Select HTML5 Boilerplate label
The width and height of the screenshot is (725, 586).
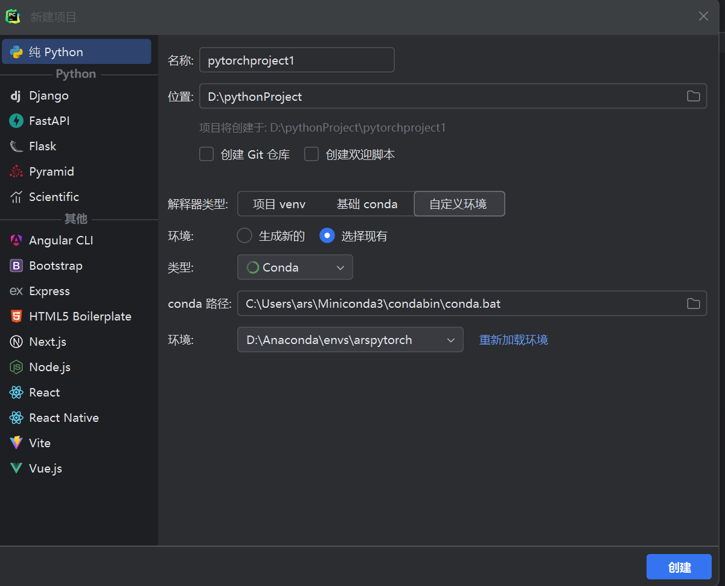click(x=80, y=316)
